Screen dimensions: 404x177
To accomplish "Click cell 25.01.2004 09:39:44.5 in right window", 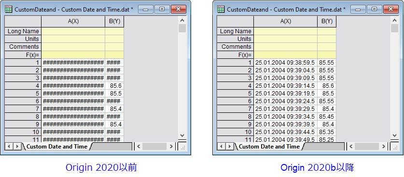I will (x=285, y=132).
